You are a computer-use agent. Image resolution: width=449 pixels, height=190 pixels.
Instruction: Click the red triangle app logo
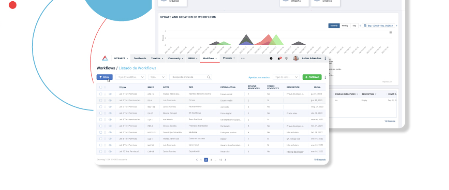tap(105, 58)
